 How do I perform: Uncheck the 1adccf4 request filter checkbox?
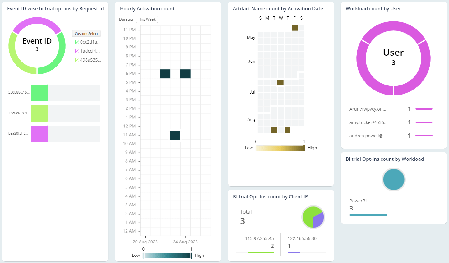coord(77,51)
